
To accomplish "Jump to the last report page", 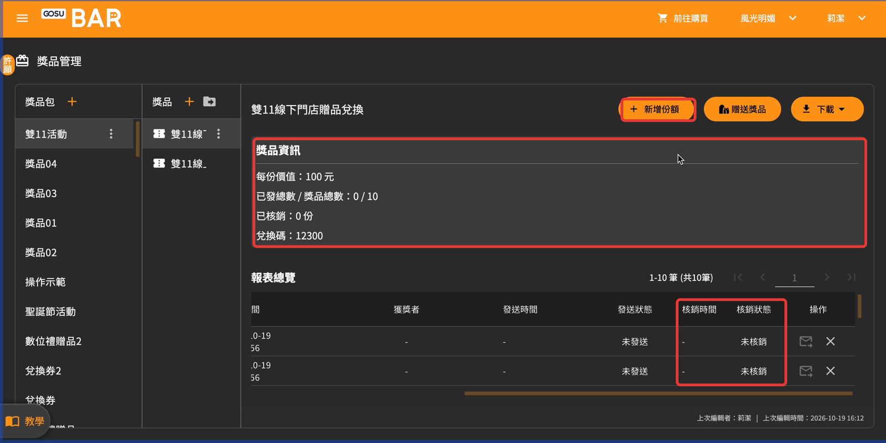I will coord(852,277).
